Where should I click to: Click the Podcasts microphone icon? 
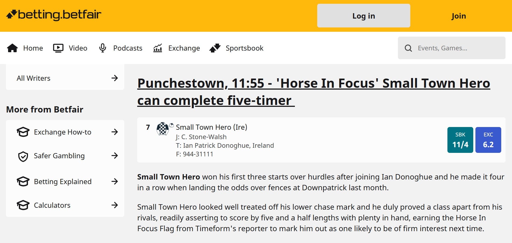pyautogui.click(x=103, y=48)
